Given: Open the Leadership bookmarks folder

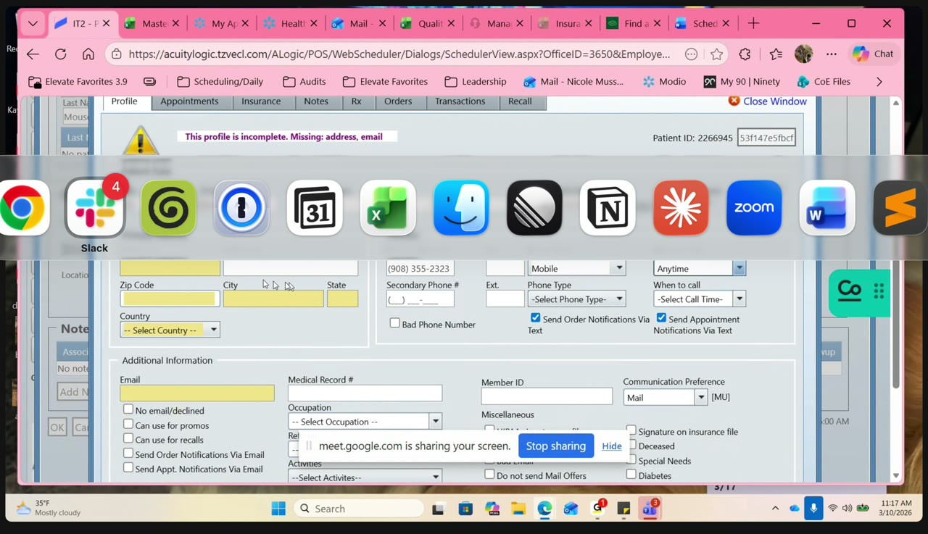Looking at the screenshot, I should click(476, 81).
